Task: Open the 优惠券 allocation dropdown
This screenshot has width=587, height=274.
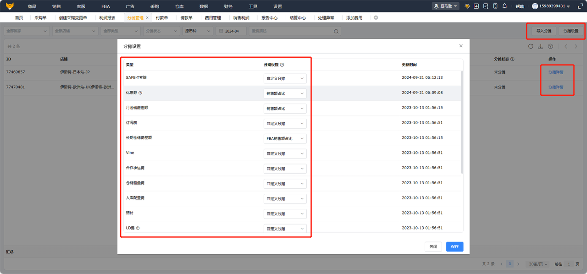Action: coord(285,93)
